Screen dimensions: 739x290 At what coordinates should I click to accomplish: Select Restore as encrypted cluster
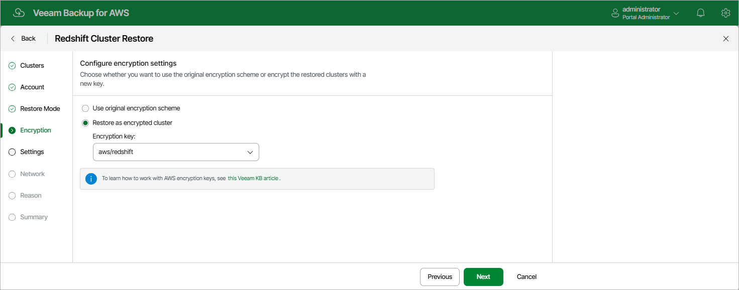[x=127, y=123]
